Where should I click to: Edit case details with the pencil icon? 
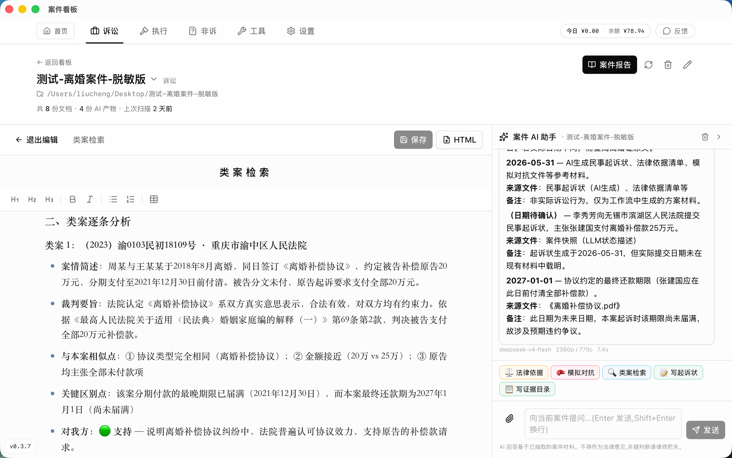[687, 64]
